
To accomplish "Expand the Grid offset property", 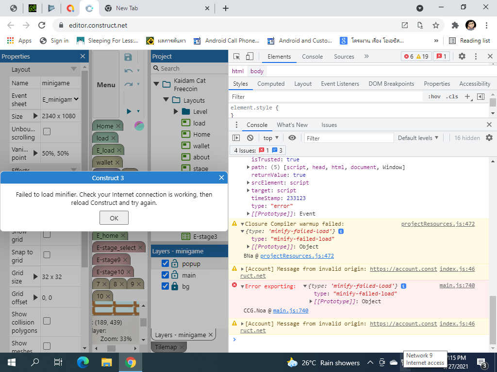I will pos(35,298).
